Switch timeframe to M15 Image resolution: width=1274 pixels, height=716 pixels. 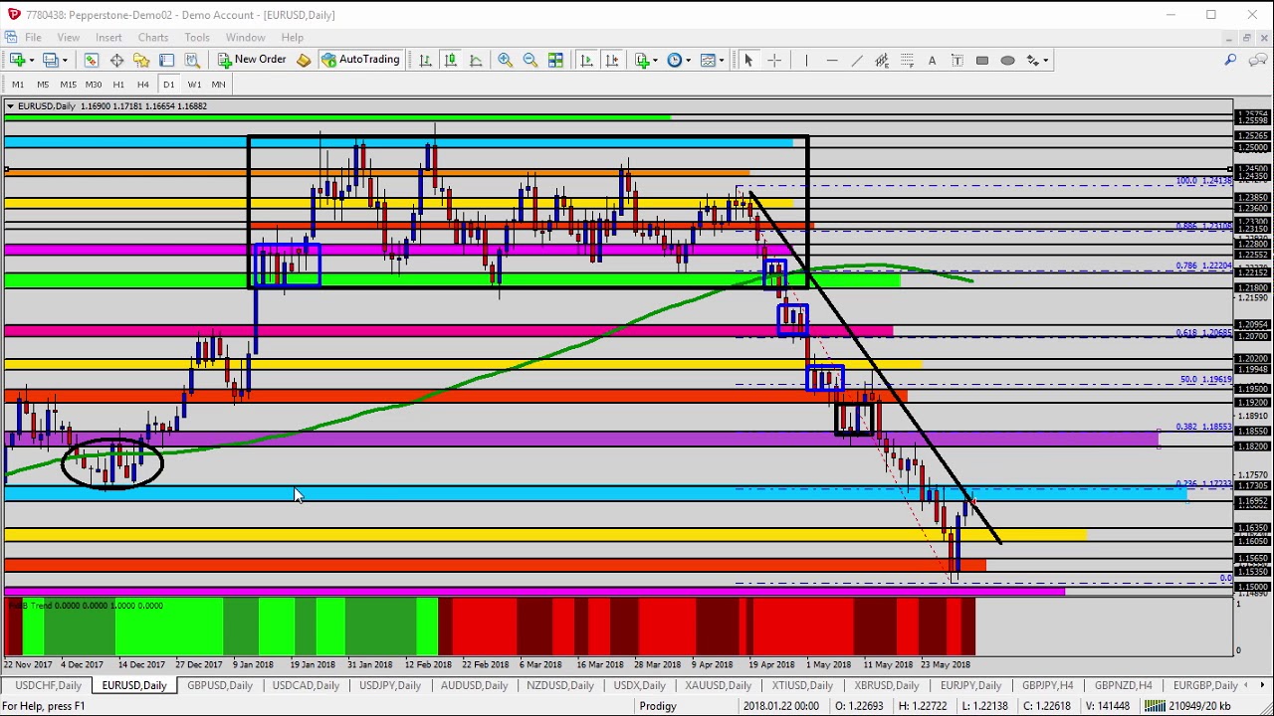(68, 85)
